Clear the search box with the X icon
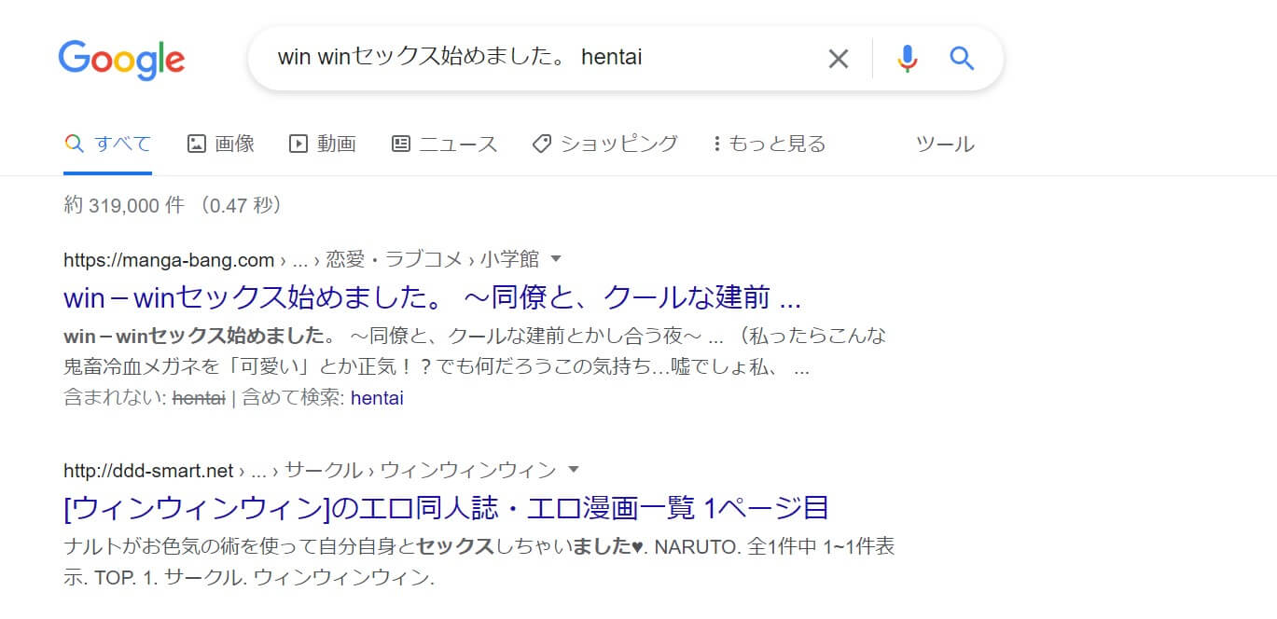The height and width of the screenshot is (619, 1277). tap(839, 59)
